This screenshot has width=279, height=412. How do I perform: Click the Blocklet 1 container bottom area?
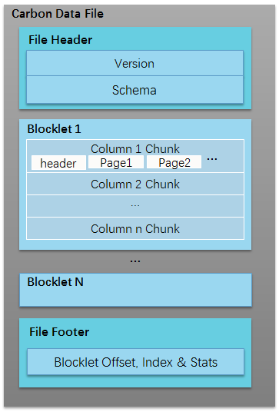pos(135,244)
